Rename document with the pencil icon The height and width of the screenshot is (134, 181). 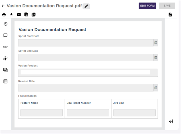(x=86, y=6)
